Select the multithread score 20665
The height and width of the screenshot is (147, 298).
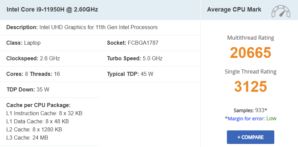tap(250, 52)
